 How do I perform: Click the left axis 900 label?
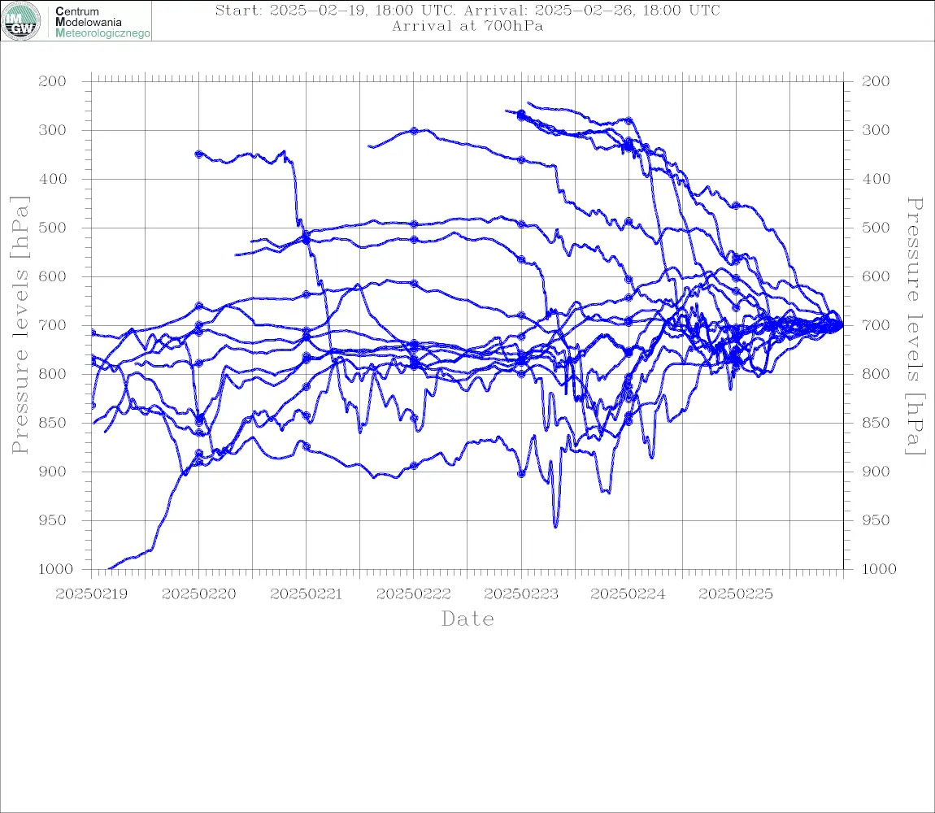pyautogui.click(x=53, y=472)
